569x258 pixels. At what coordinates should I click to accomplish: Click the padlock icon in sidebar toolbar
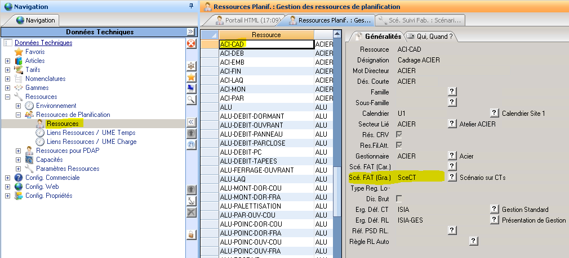[x=191, y=234]
